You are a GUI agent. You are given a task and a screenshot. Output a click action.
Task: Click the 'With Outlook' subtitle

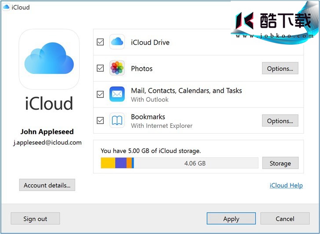[149, 100]
